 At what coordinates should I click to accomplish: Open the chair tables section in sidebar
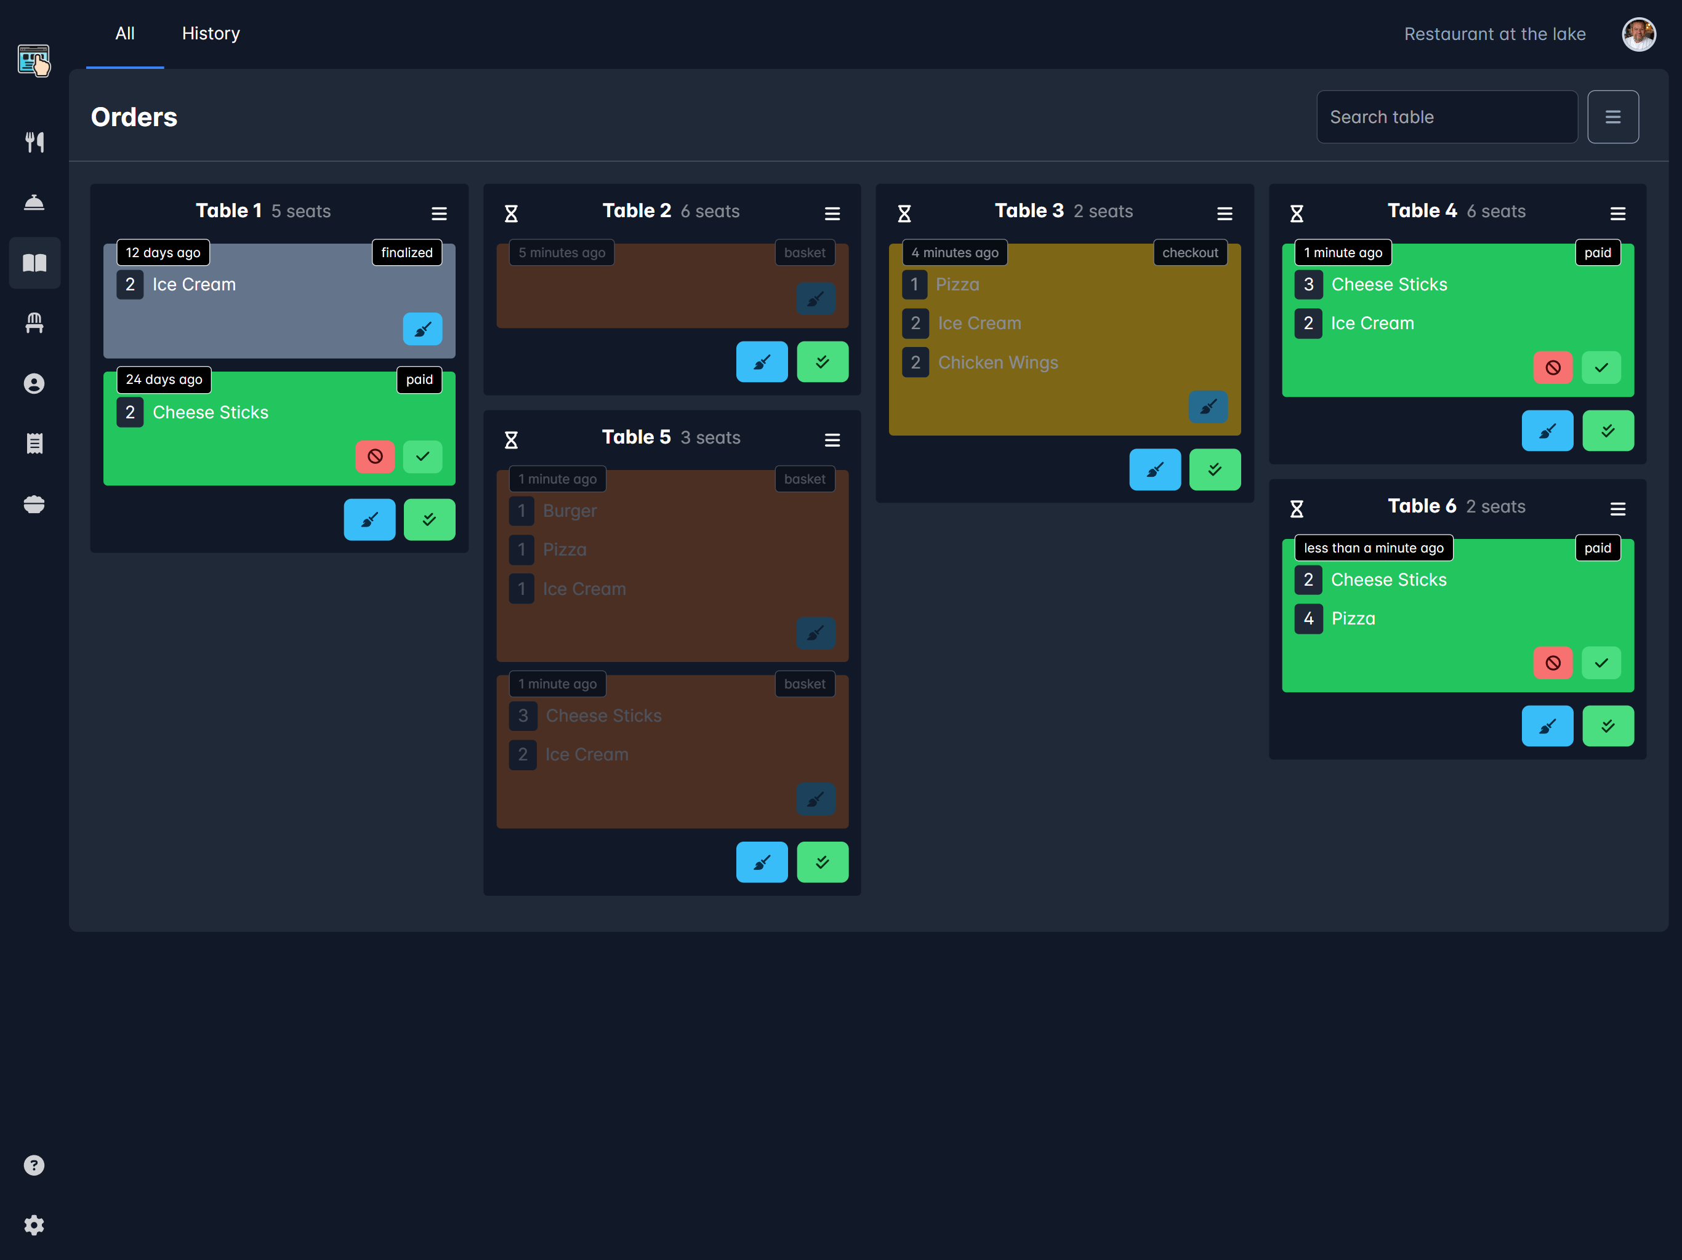(x=34, y=323)
